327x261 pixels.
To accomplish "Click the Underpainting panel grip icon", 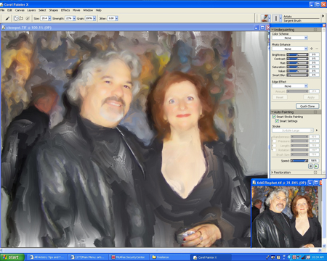I will (315, 30).
